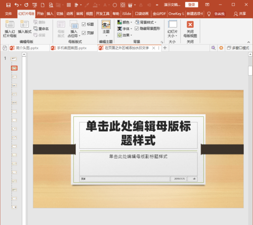
Task: Collapse the ribbon with the chevron arrow
Action: (248, 42)
